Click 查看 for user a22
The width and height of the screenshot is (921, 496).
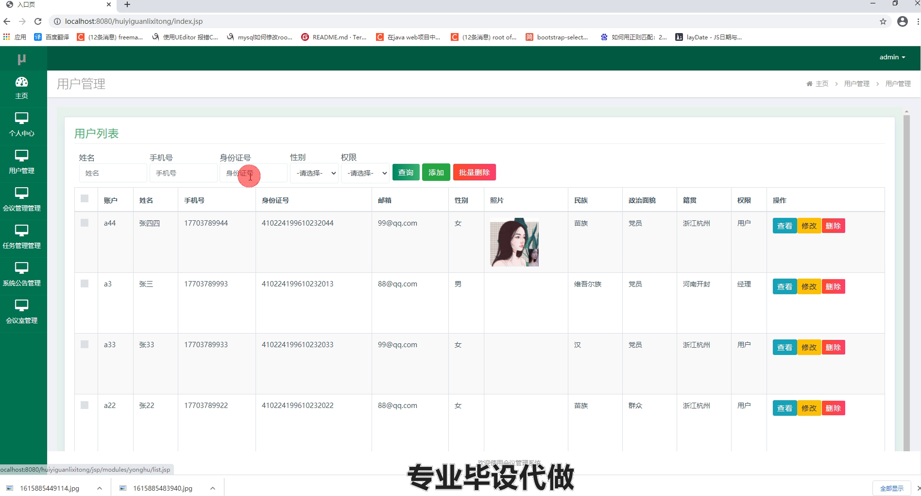click(785, 408)
